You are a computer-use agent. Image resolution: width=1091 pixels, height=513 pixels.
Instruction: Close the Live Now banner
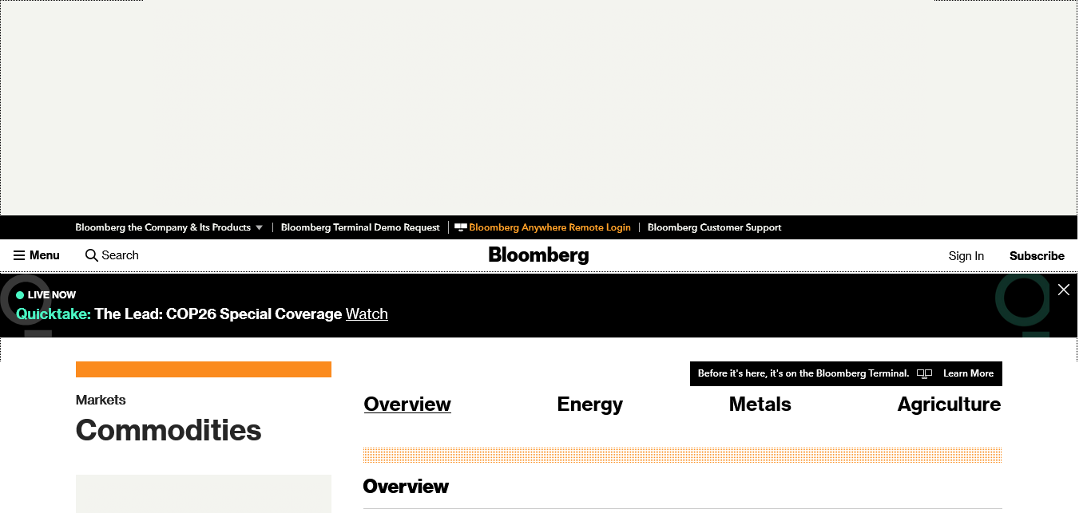pyautogui.click(x=1063, y=290)
